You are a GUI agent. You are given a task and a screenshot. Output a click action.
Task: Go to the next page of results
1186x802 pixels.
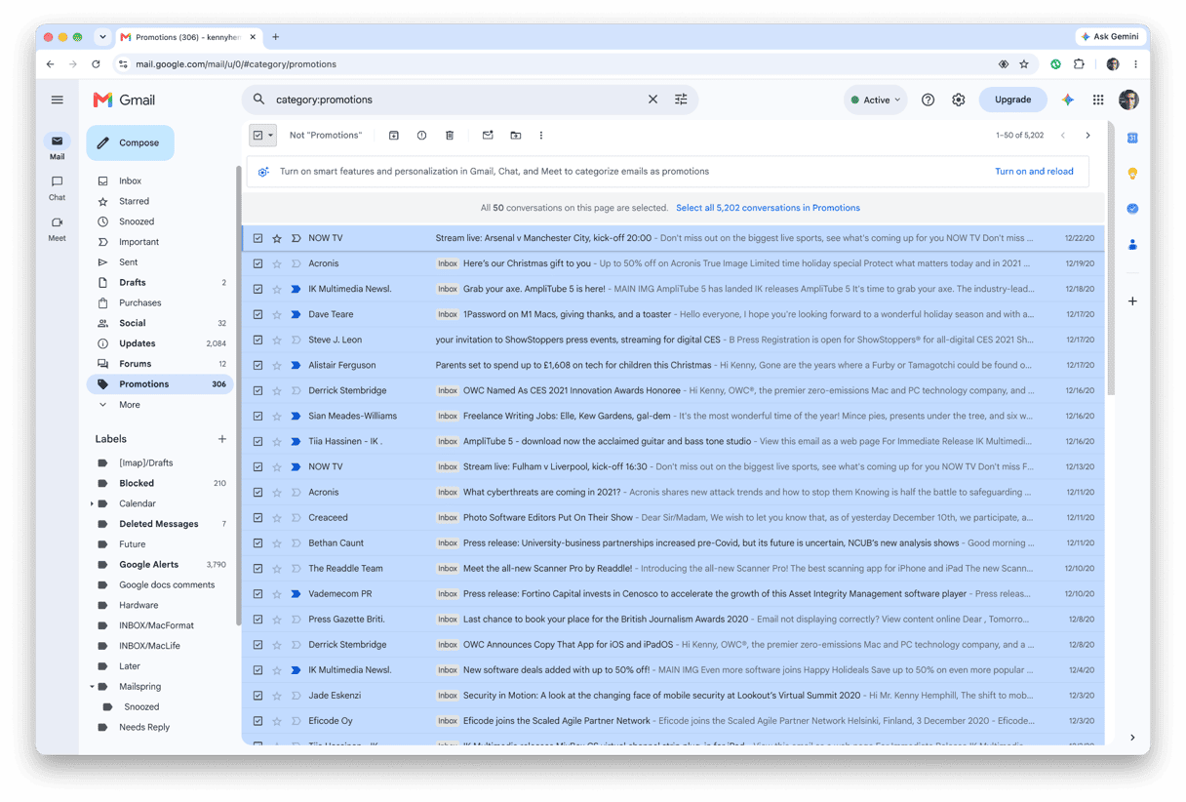[1088, 136]
